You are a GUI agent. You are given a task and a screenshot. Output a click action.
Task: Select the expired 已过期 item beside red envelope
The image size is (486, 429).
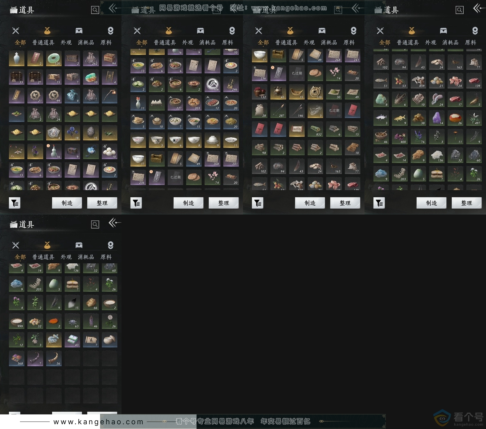334,111
